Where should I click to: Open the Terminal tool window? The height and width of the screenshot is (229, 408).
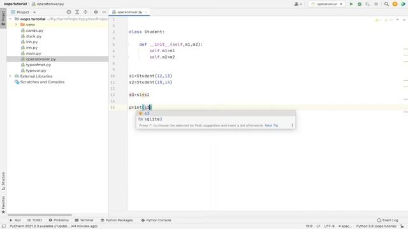[x=84, y=220]
